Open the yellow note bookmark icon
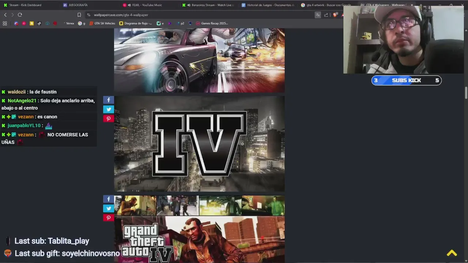 point(31,23)
